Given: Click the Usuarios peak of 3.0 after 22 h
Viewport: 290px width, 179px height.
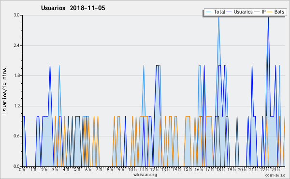Looking at the screenshot, I should pyautogui.click(x=268, y=17).
